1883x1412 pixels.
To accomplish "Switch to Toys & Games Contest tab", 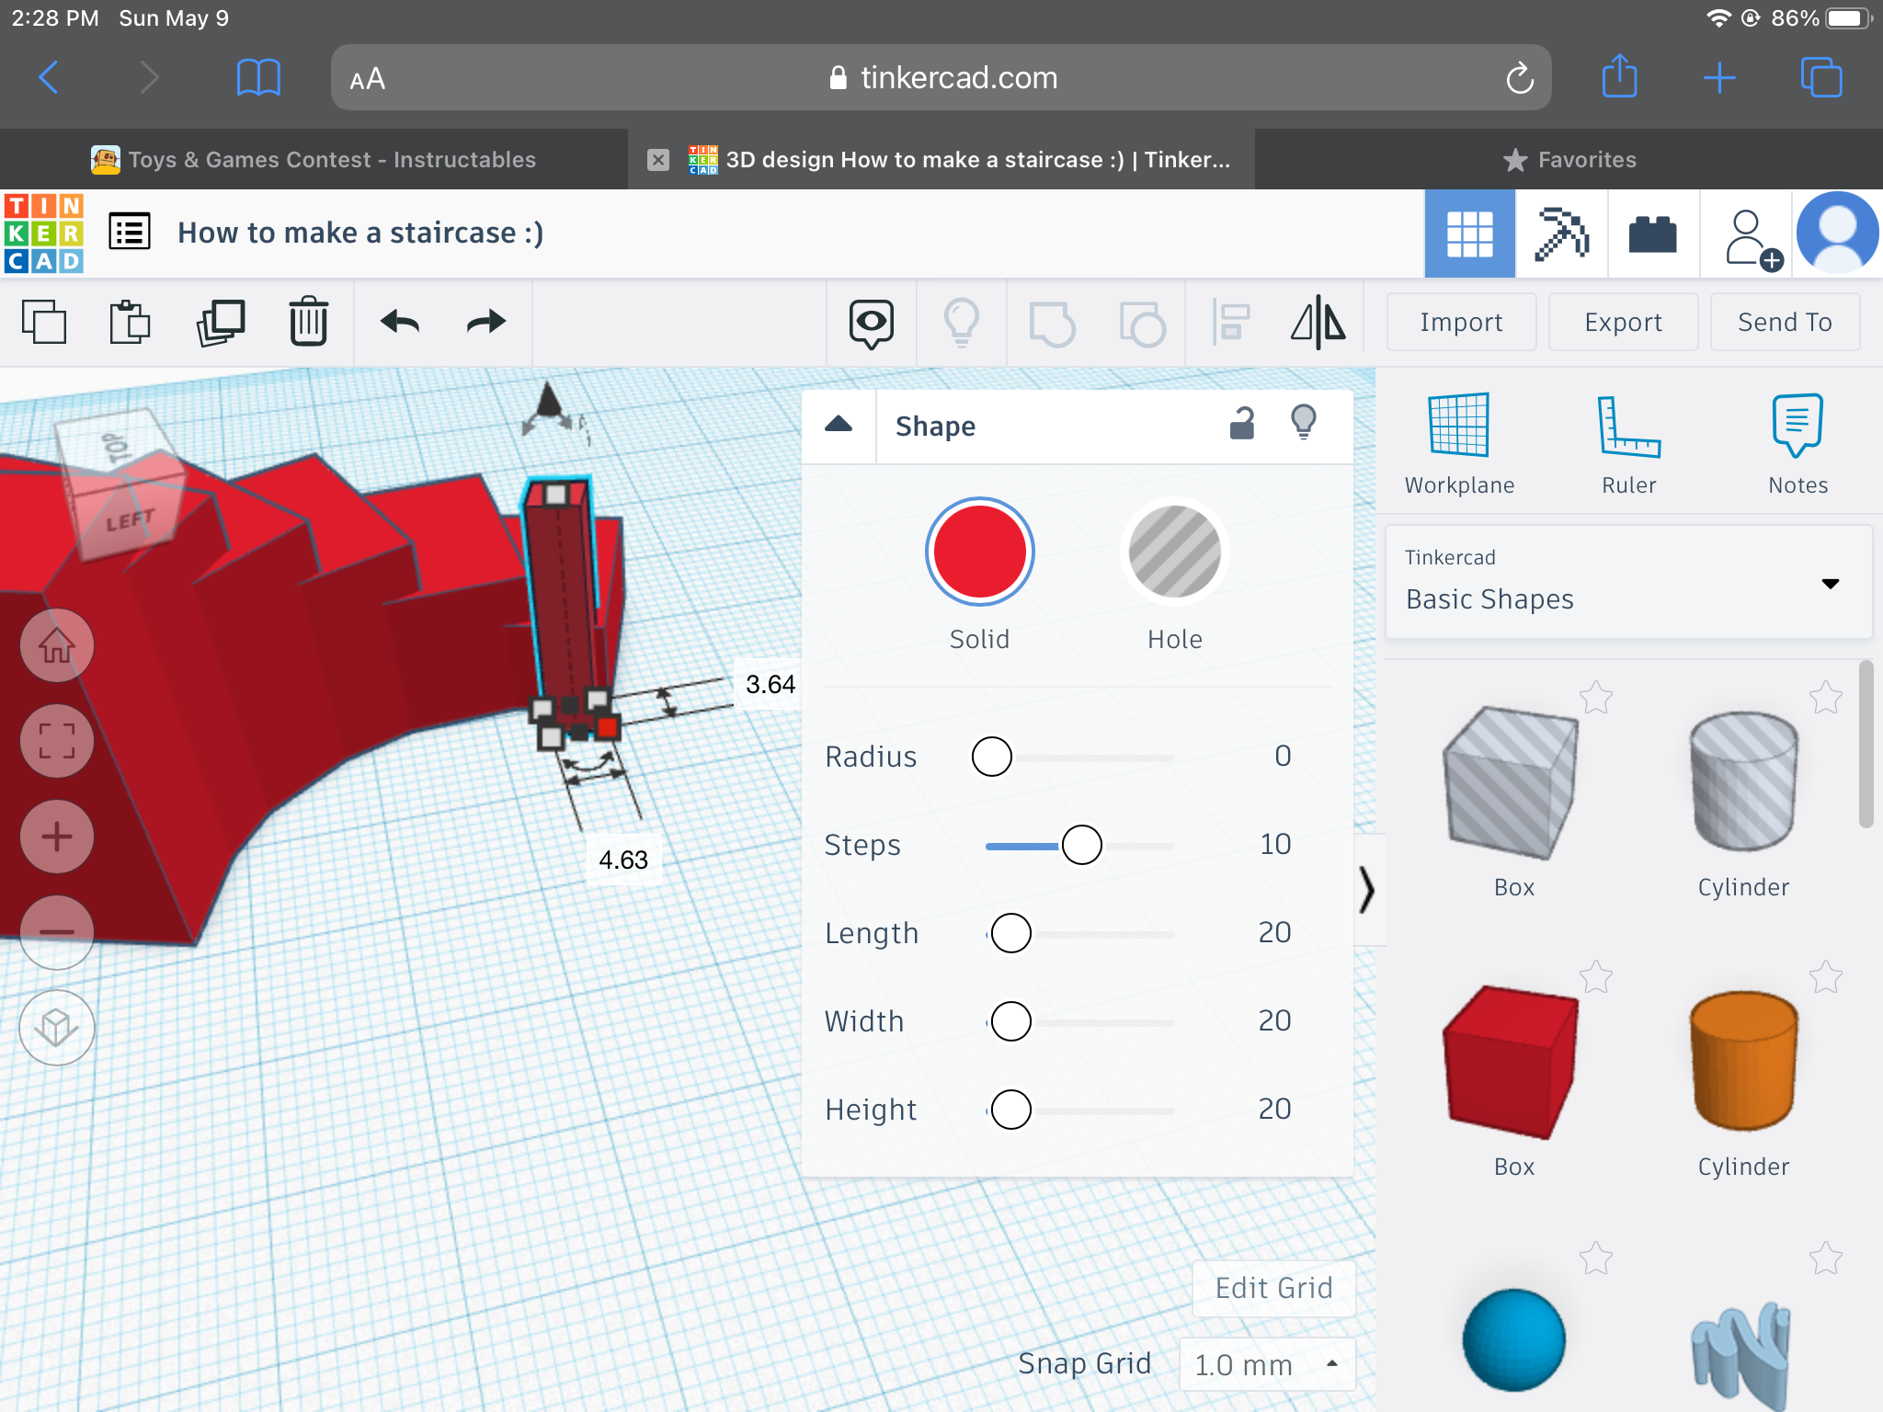I will (x=313, y=160).
